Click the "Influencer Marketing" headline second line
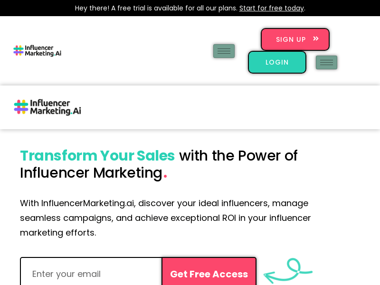 point(91,173)
